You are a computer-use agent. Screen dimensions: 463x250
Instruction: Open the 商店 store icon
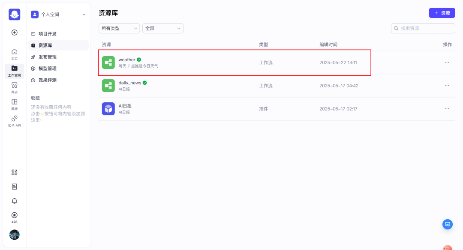point(15,87)
